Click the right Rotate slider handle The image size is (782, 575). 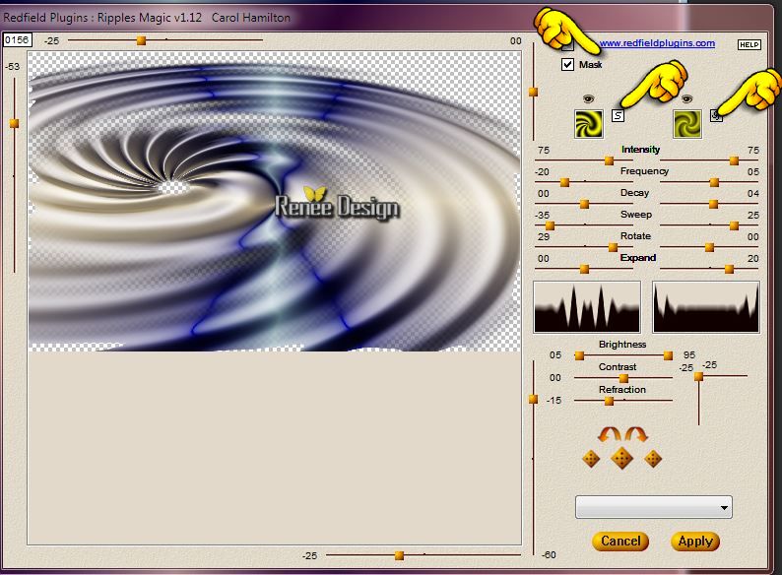point(709,247)
